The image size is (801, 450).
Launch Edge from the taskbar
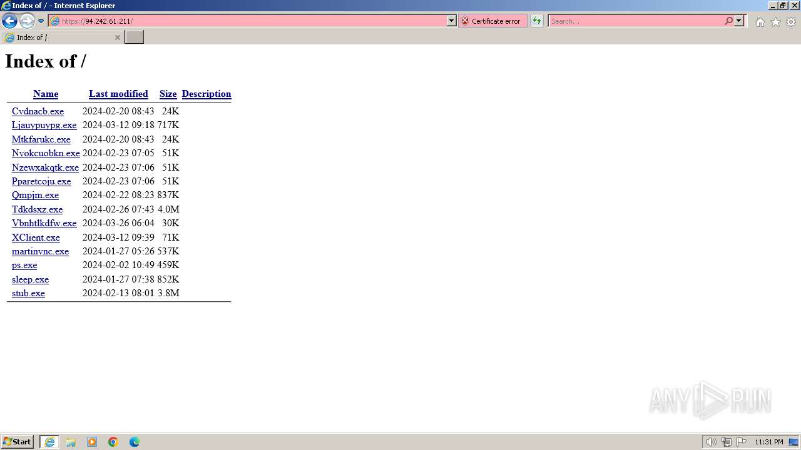click(135, 442)
